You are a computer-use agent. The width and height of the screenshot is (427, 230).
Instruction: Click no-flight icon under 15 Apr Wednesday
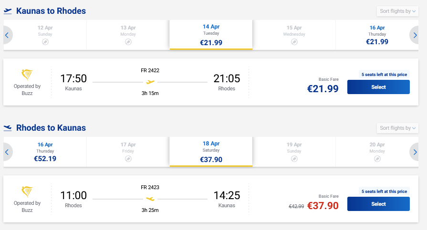pyautogui.click(x=294, y=42)
